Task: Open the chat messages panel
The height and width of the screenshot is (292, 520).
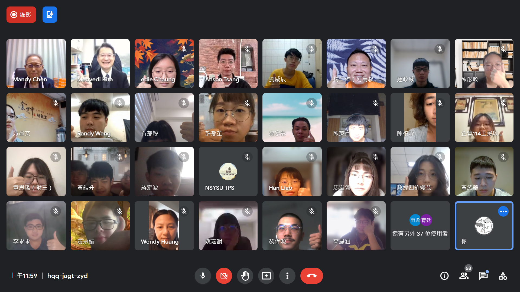Action: [483, 276]
